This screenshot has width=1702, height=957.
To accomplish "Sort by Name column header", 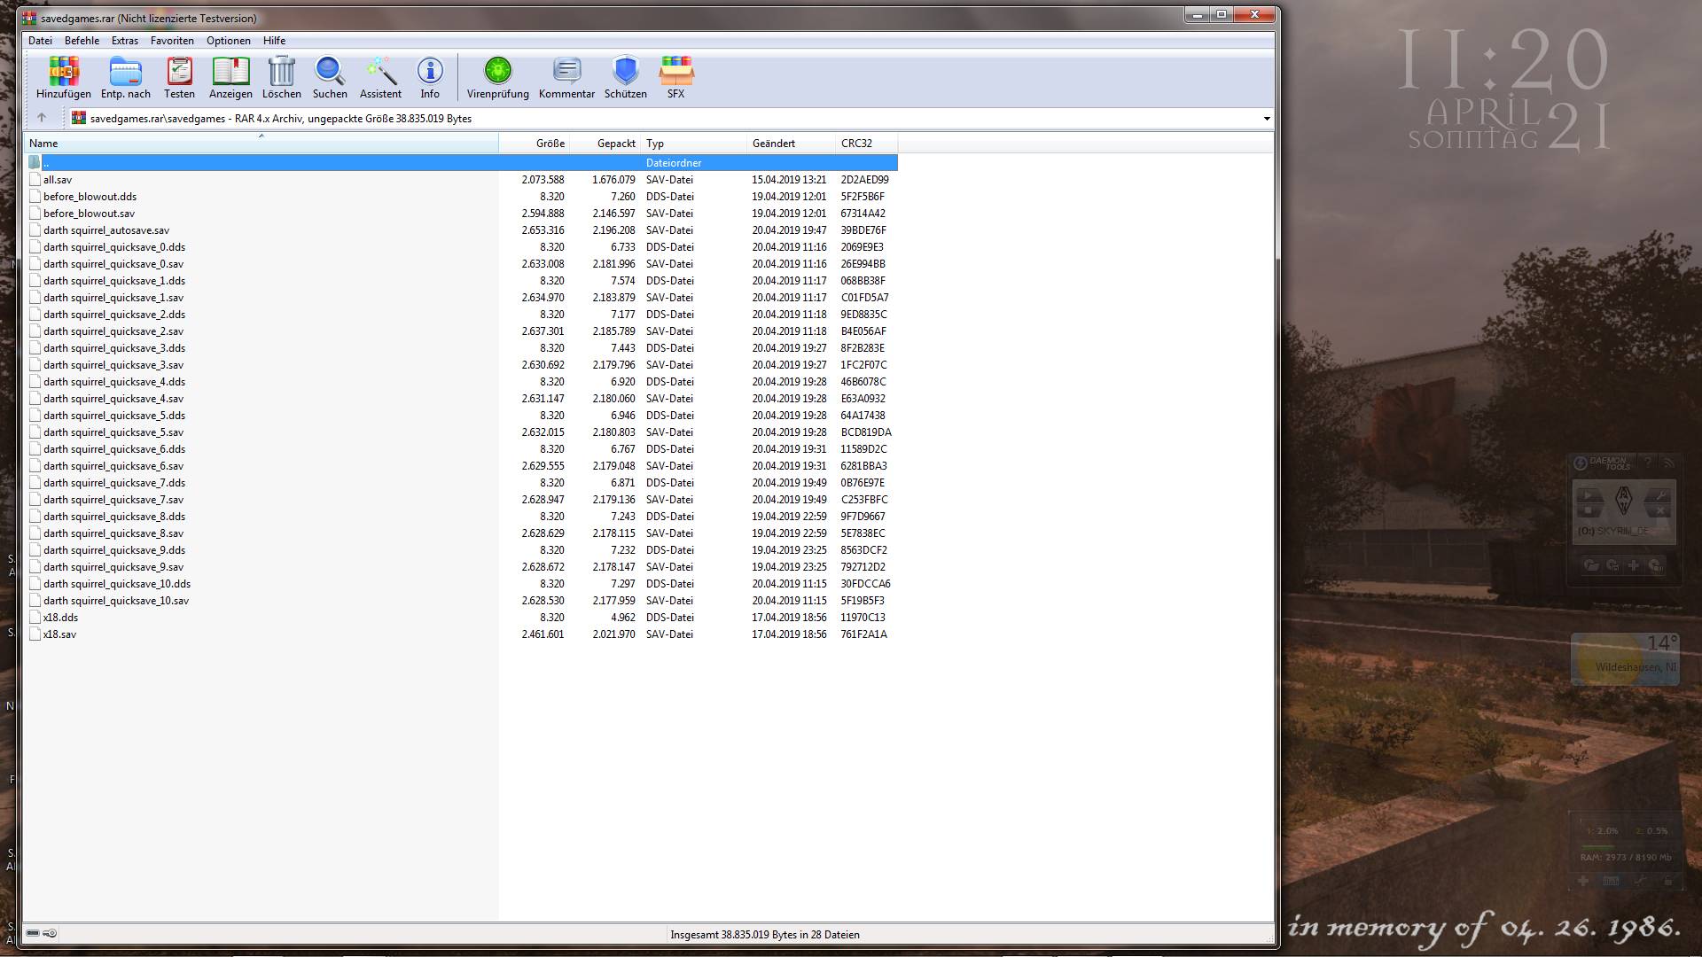I will (43, 144).
